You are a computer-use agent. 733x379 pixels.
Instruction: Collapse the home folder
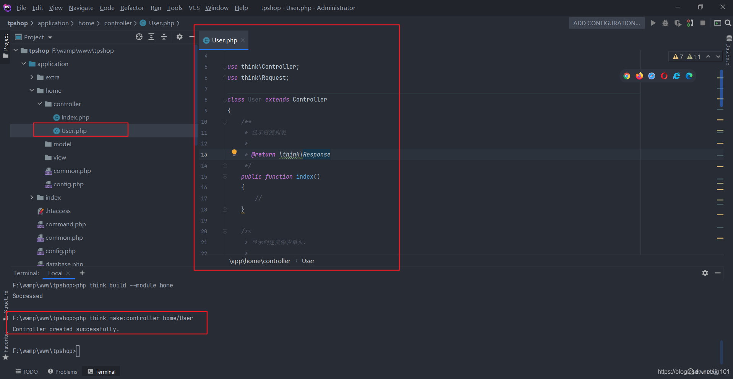coord(32,90)
